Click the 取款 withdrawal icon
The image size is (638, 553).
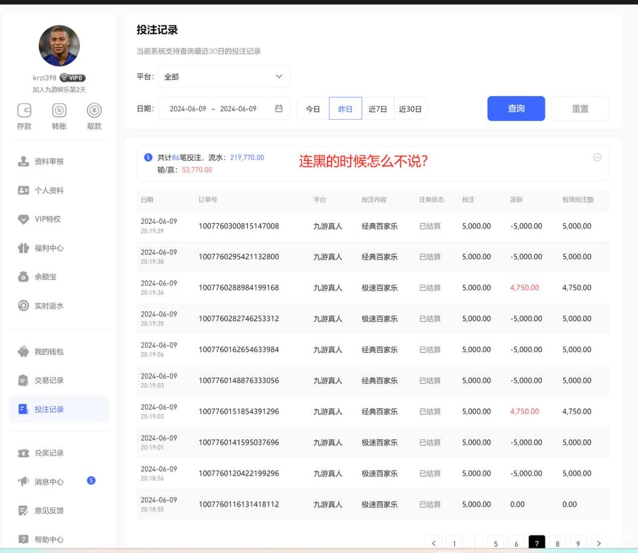pyautogui.click(x=94, y=111)
